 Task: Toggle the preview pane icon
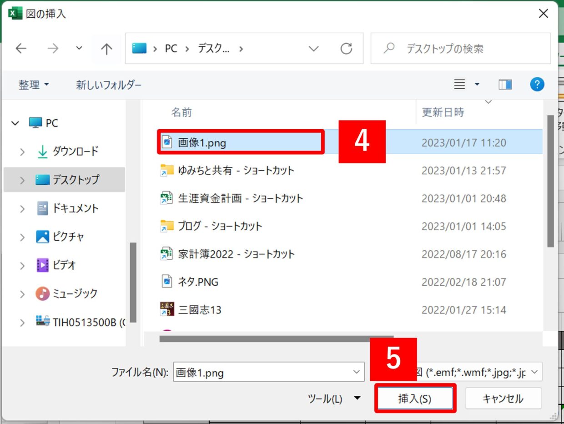[x=505, y=84]
